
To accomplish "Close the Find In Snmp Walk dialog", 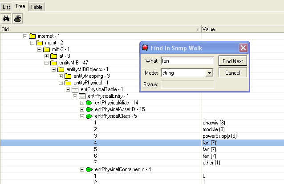I will click(x=243, y=48).
